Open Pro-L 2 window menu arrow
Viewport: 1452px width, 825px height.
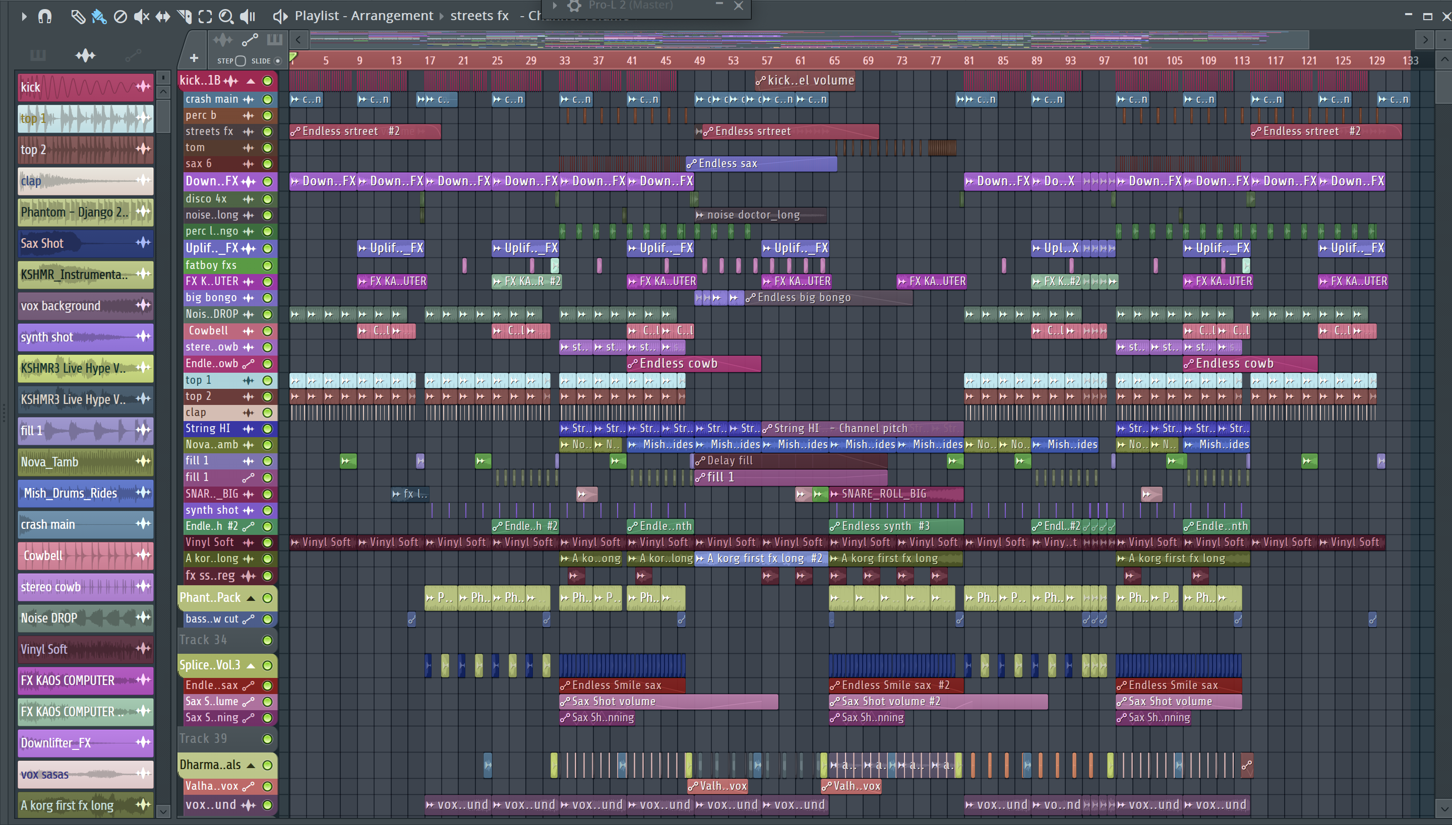coord(555,5)
